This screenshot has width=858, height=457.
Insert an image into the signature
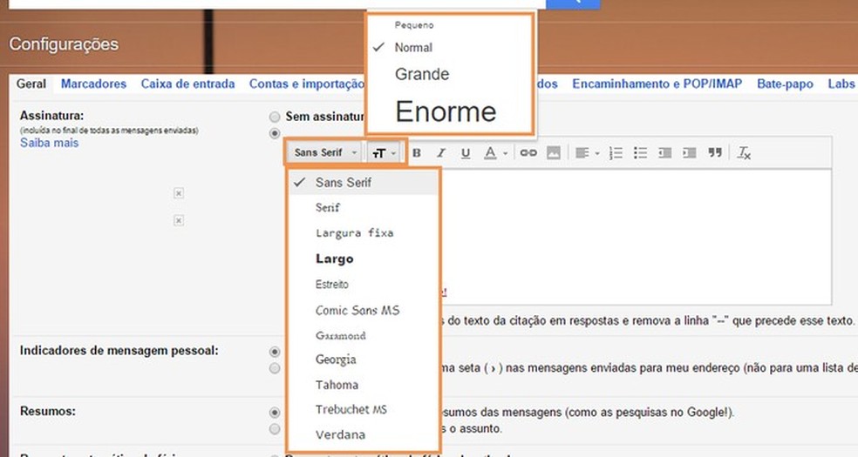point(554,153)
